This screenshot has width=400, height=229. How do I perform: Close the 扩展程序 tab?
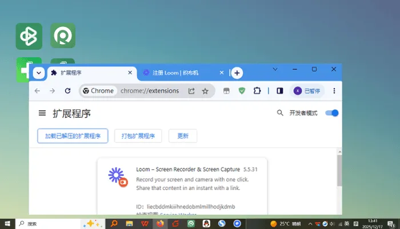(x=130, y=73)
